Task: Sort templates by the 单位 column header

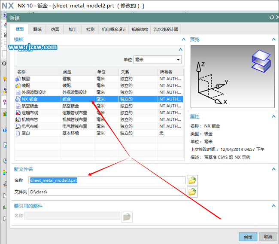Action: click(x=107, y=72)
